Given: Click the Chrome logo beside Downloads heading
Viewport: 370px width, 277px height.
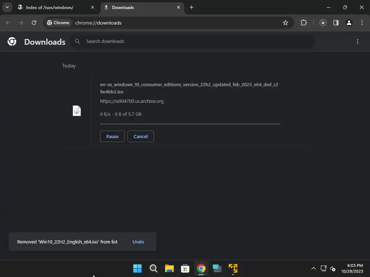Looking at the screenshot, I should pos(12,41).
